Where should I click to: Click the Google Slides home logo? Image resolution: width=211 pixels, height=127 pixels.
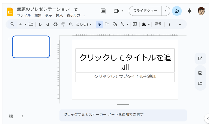click(10, 12)
